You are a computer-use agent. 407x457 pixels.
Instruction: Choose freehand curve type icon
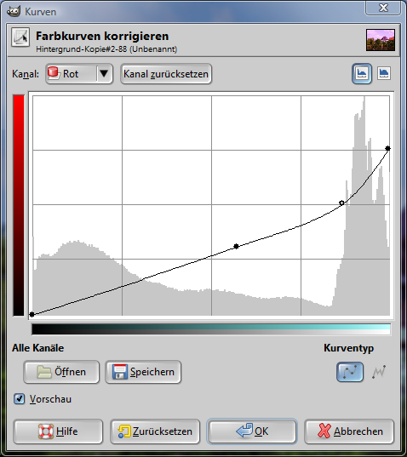pos(379,372)
